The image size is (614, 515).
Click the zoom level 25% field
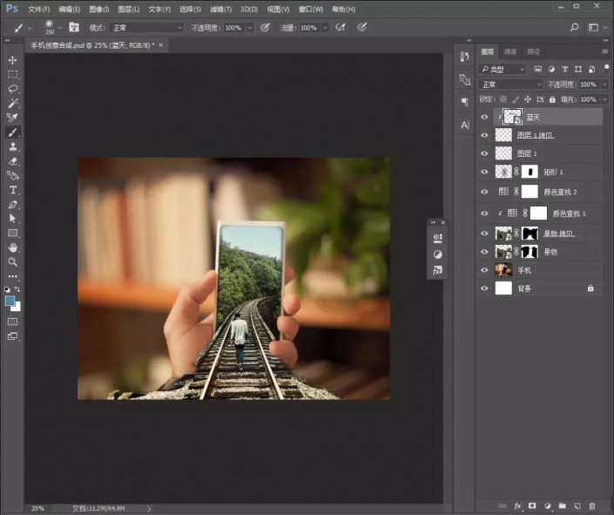pos(38,508)
